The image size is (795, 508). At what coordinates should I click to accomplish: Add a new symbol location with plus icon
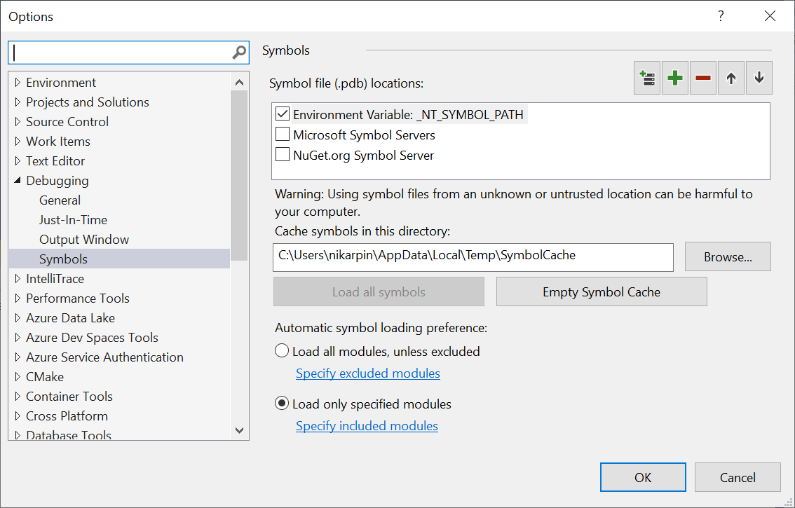(675, 78)
